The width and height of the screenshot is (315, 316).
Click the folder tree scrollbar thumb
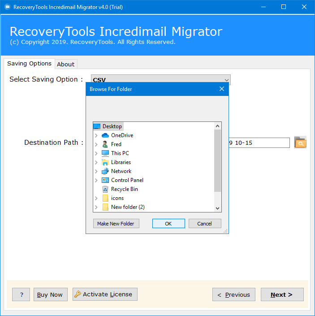click(x=217, y=160)
